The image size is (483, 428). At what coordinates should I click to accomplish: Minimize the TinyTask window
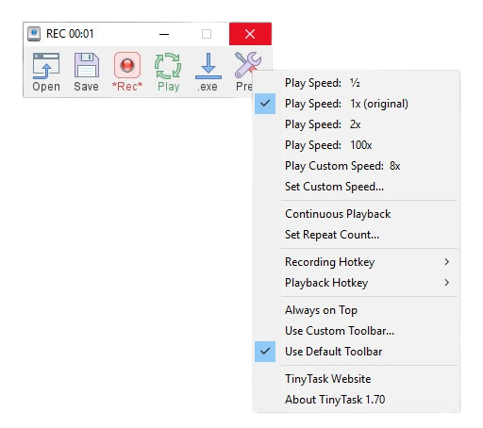(164, 34)
